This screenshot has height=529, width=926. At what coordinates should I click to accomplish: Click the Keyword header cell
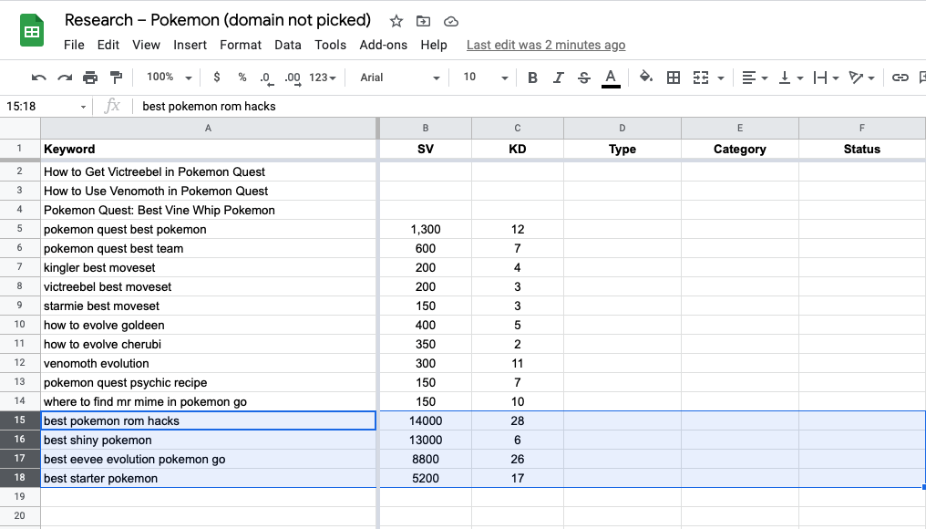tap(208, 149)
